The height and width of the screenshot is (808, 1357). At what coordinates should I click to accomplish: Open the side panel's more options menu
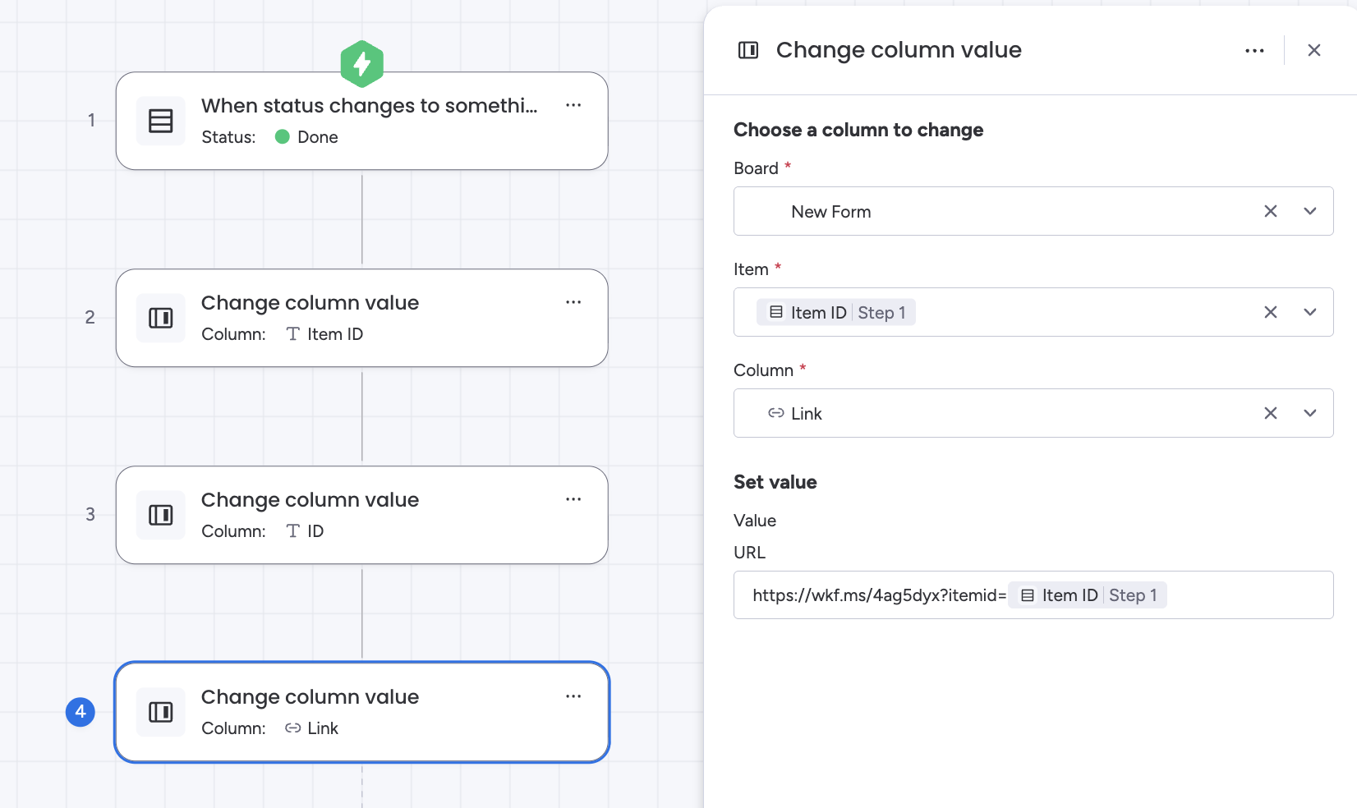point(1254,51)
